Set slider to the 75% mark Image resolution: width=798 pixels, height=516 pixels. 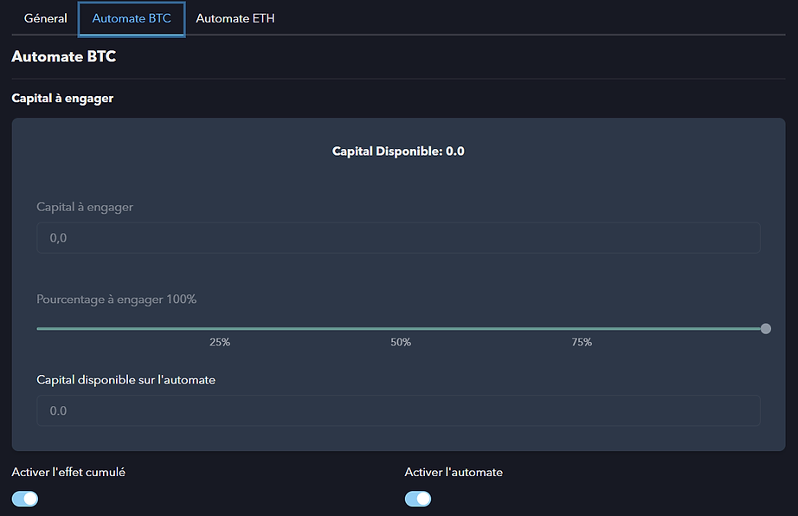pyautogui.click(x=582, y=329)
